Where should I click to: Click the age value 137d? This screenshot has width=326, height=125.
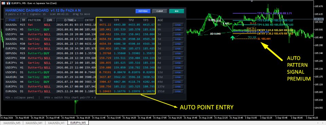click(x=161, y=87)
